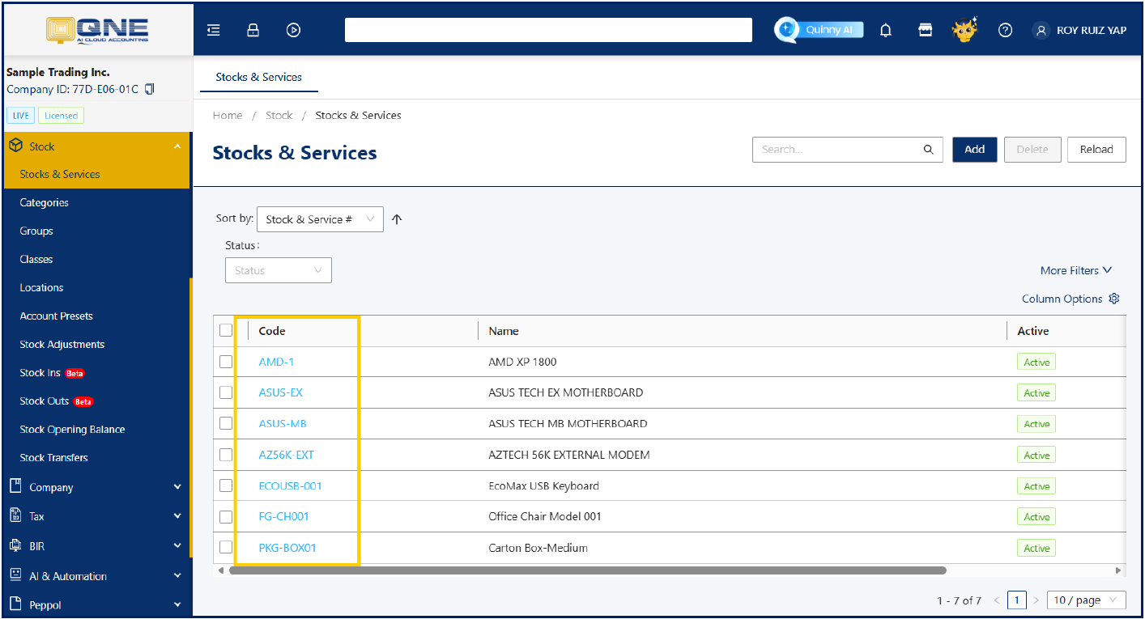The image size is (1145, 619).
Task: Click the Company sidebar icon
Action: (x=15, y=486)
